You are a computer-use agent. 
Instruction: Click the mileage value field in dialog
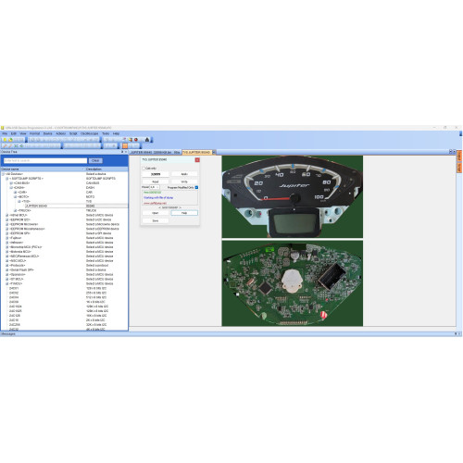(156, 174)
